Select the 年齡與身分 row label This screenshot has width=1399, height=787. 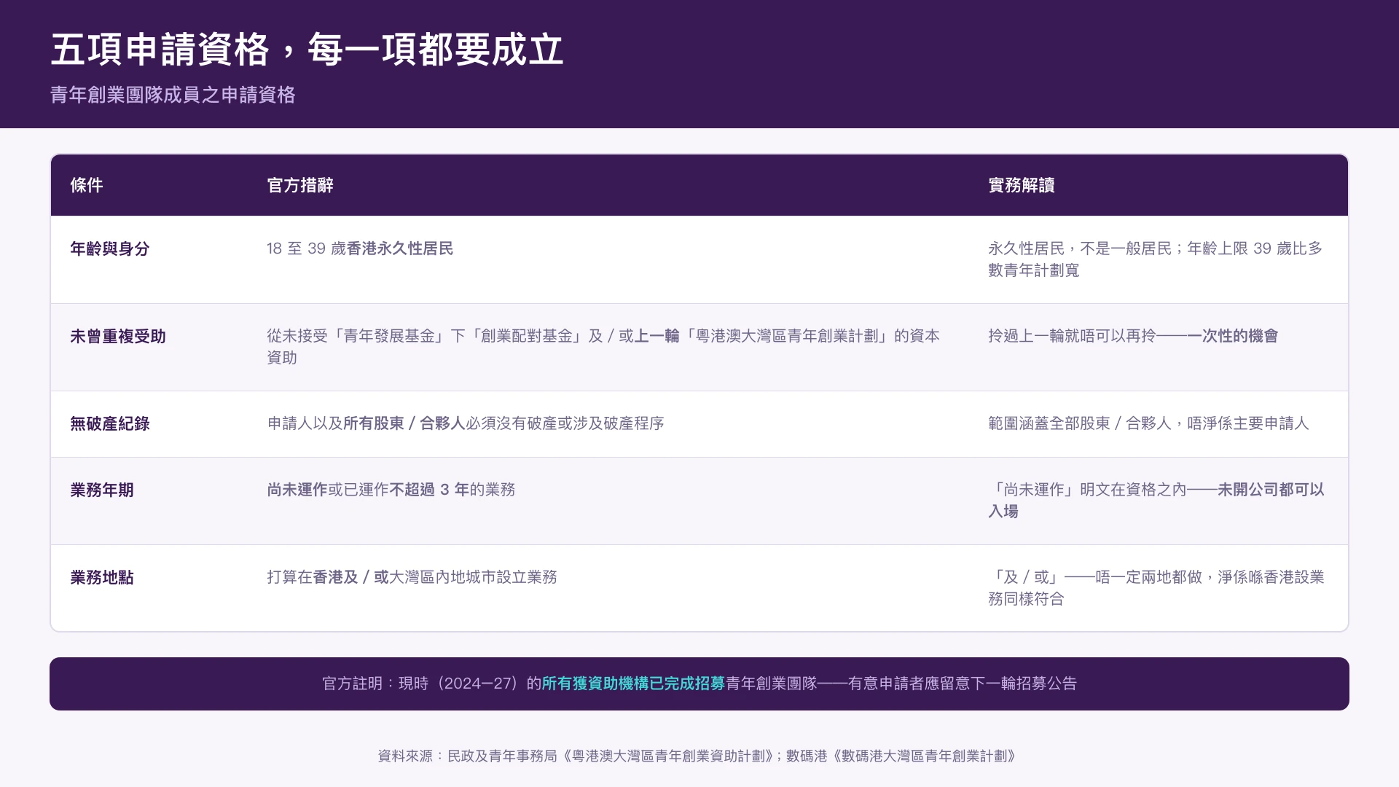pyautogui.click(x=110, y=248)
